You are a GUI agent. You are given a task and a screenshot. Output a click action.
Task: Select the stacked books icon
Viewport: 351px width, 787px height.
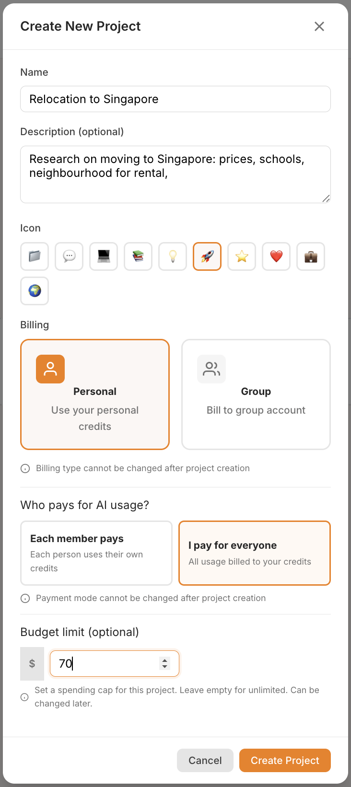point(138,256)
